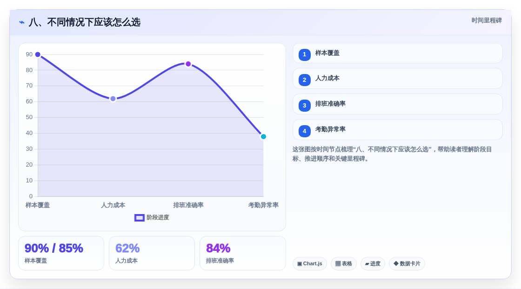Image resolution: width=521 pixels, height=289 pixels.
Task: Open the 62% 人力成本 stat card
Action: tap(152, 253)
